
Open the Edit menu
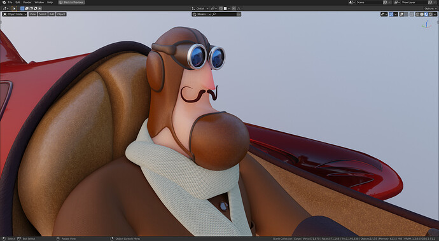point(18,3)
